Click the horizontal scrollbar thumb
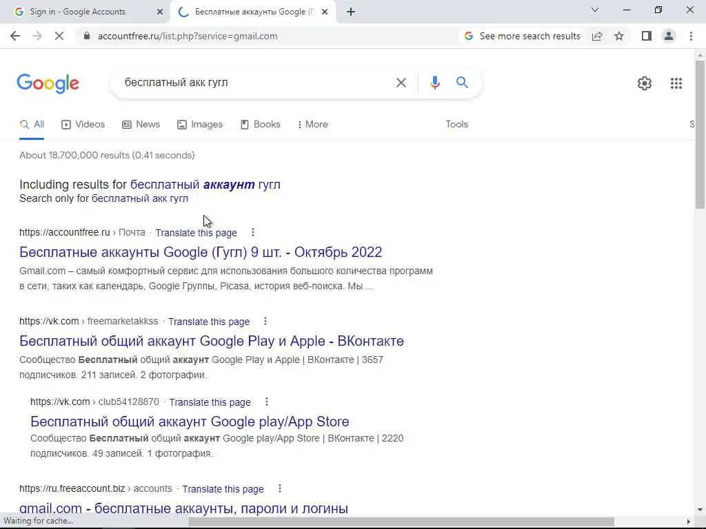Viewport: 706px width, 529px height. pos(401,522)
